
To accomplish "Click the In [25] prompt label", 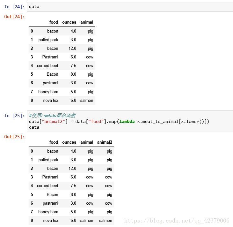I will [x=14, y=116].
